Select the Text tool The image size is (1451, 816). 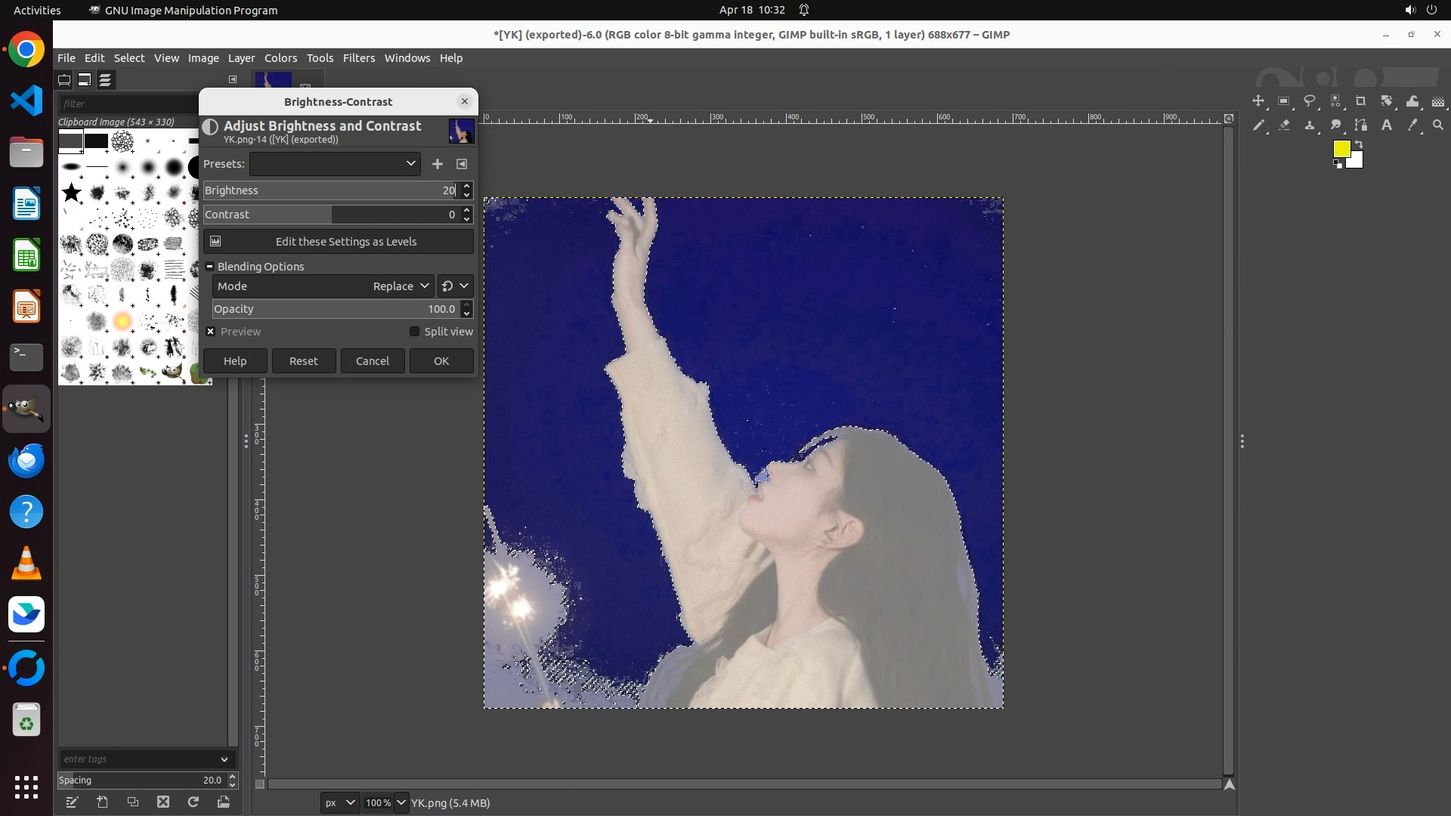(1387, 125)
